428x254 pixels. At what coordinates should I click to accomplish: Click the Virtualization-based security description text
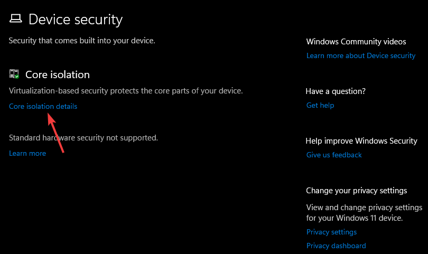(126, 91)
